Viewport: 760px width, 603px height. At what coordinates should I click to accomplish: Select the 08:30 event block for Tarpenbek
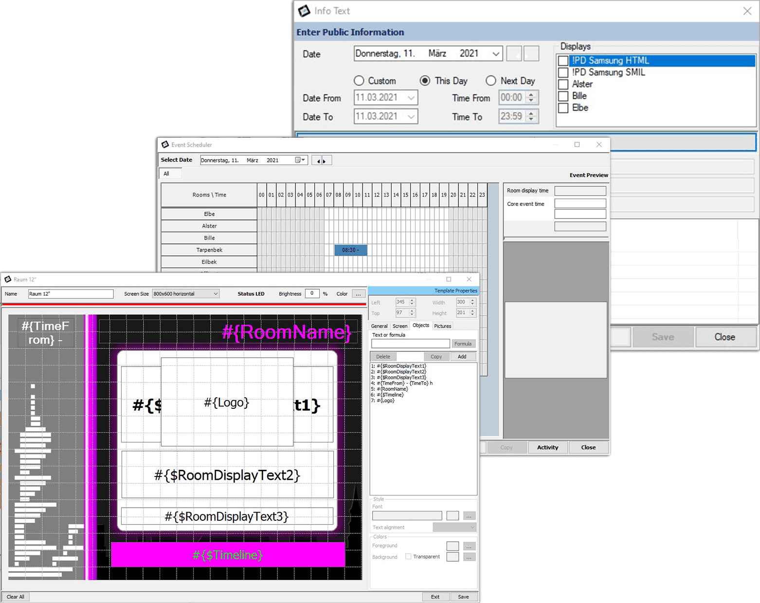coord(350,250)
